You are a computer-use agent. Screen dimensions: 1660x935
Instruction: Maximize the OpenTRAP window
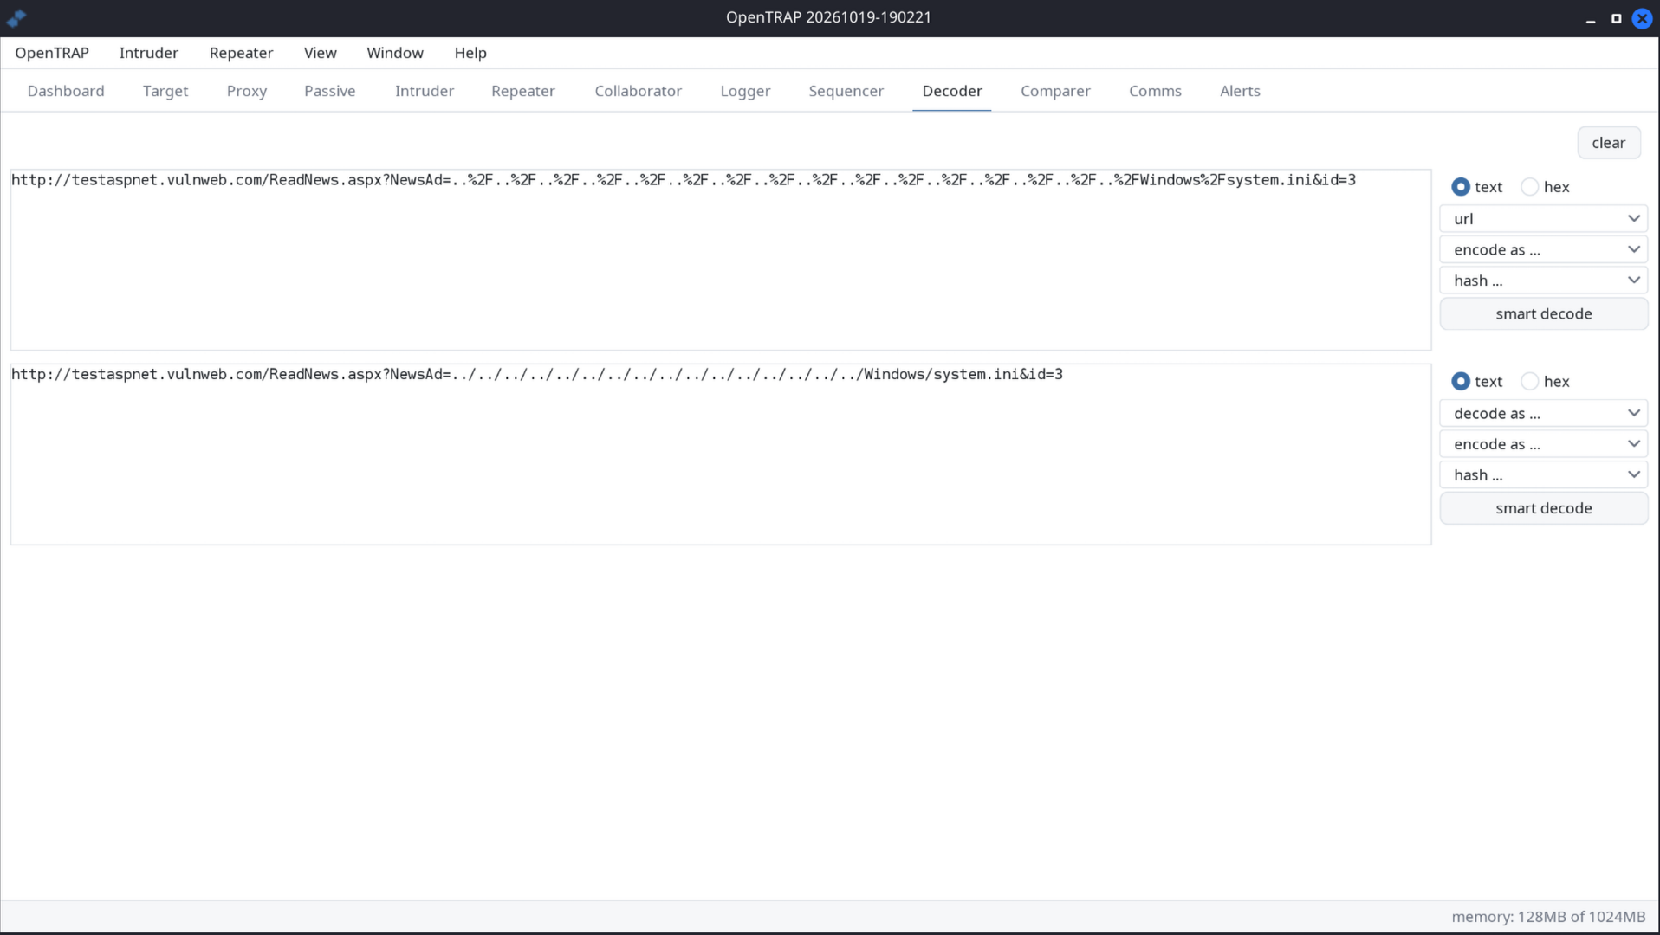(x=1616, y=18)
